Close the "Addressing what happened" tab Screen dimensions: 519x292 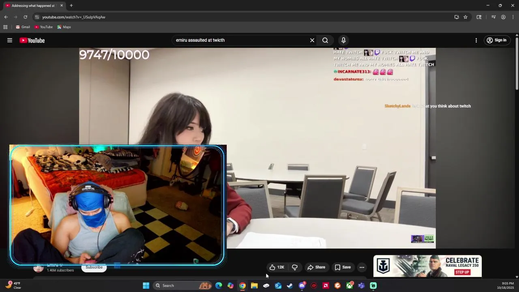tap(62, 6)
